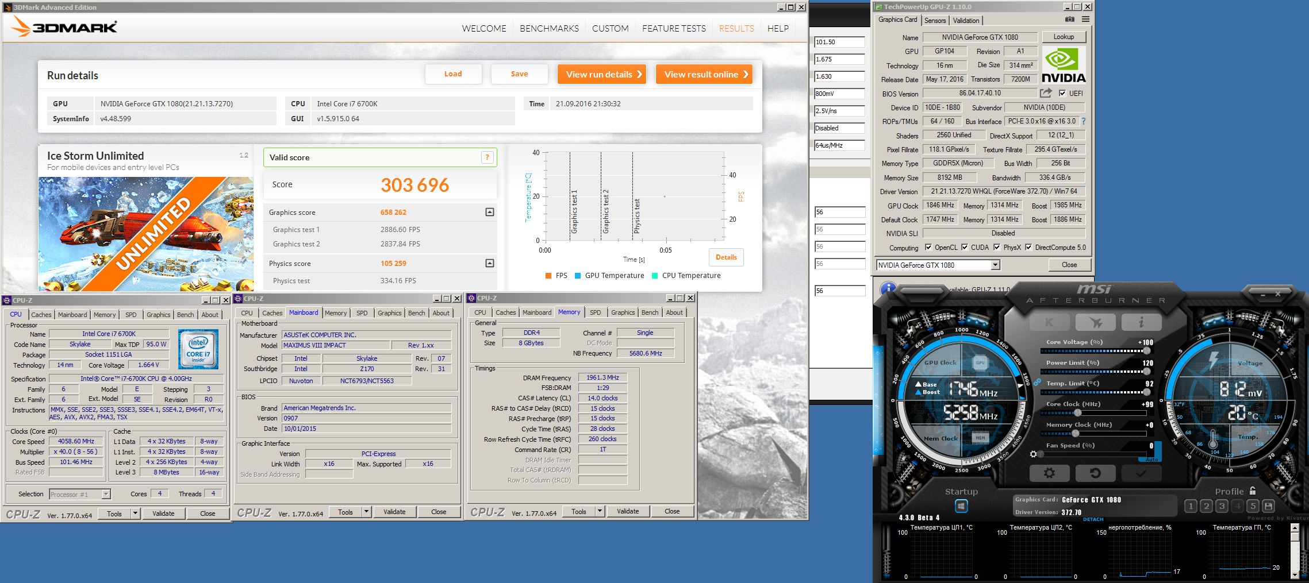
Task: Open the GPU selection dropdown in GPU-Z
Action: (x=995, y=265)
